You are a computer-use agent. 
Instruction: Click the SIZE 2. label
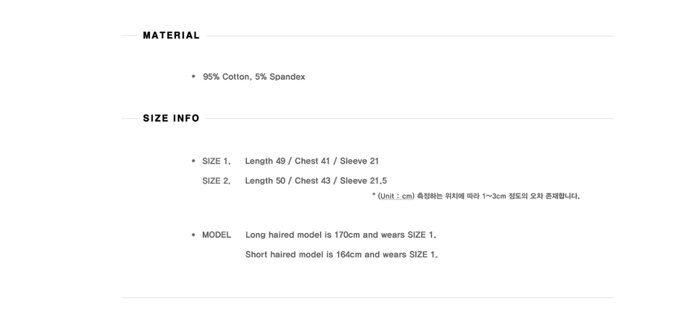click(x=216, y=181)
